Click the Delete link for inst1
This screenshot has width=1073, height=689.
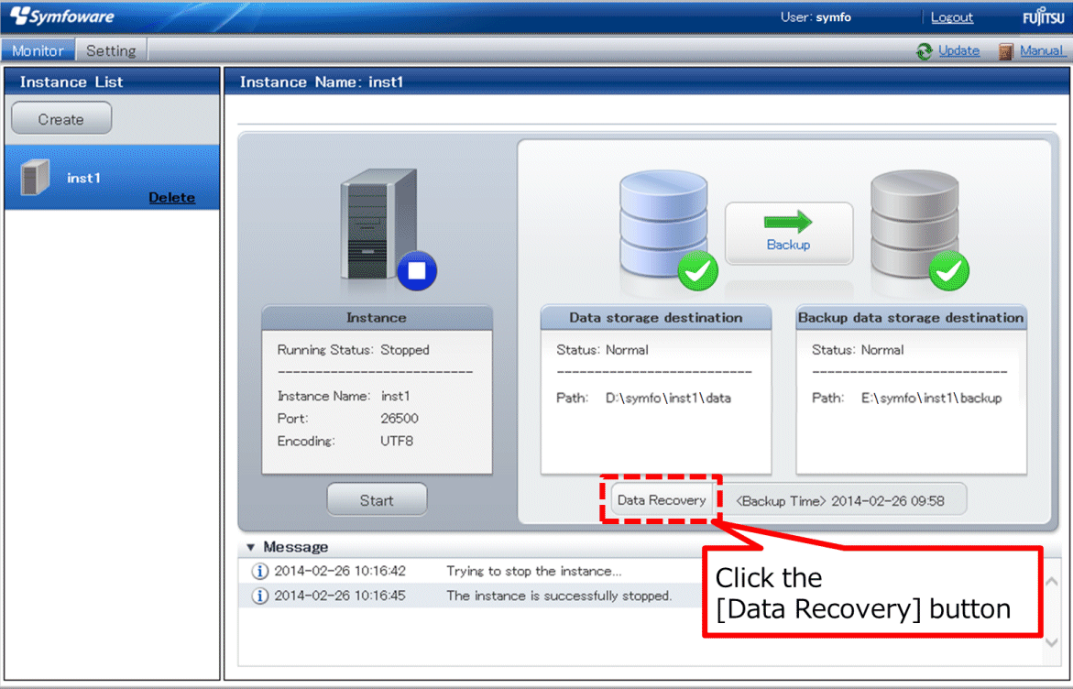pos(171,197)
